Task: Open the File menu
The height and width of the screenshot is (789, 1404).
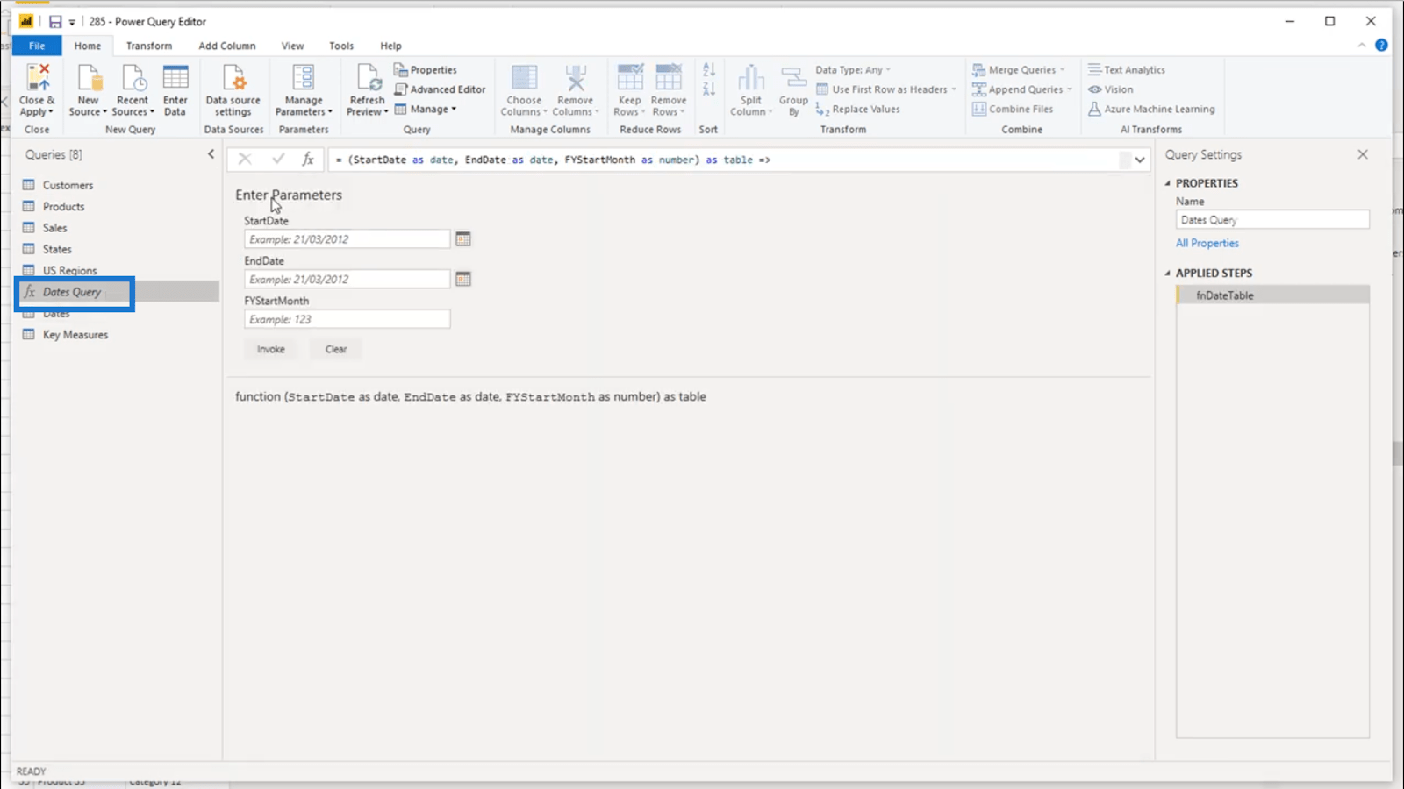Action: point(37,46)
